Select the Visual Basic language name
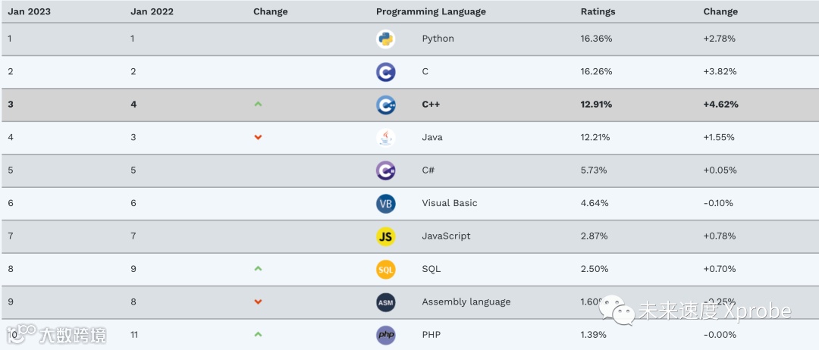The width and height of the screenshot is (819, 350). [x=449, y=203]
